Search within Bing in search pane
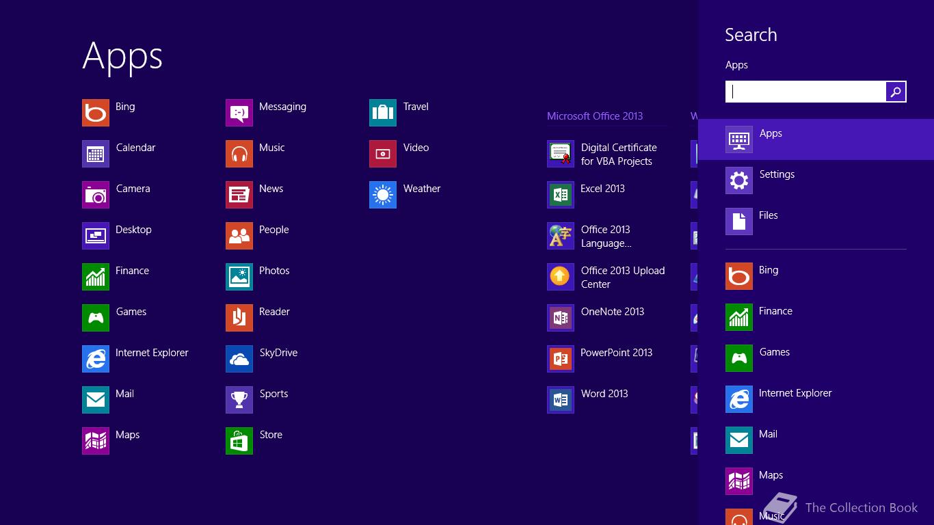Image resolution: width=934 pixels, height=525 pixels. point(816,276)
